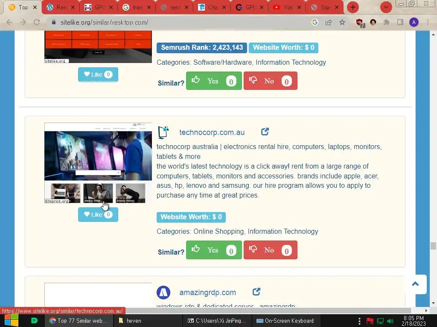The image size is (437, 327).
Task: Open the tab search dropdown arrow
Action: pyautogui.click(x=386, y=7)
